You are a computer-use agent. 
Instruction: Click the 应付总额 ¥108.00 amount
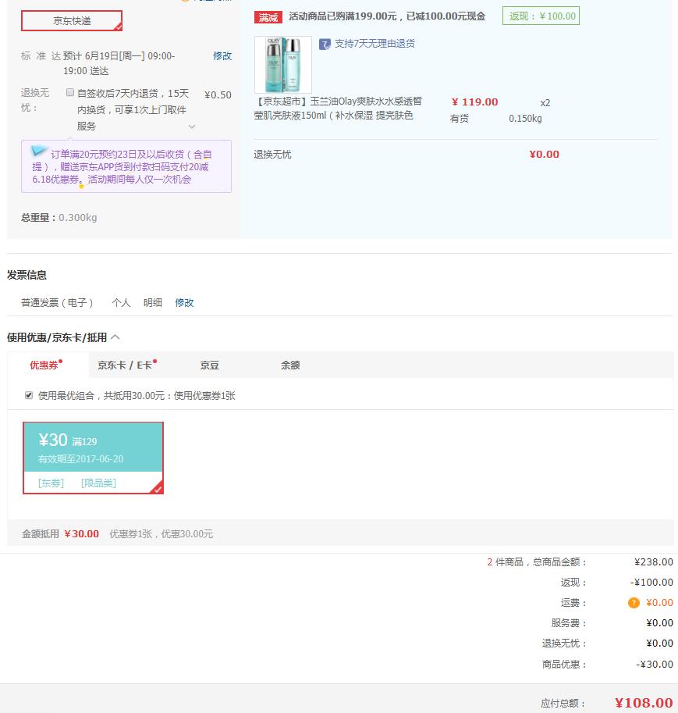644,703
